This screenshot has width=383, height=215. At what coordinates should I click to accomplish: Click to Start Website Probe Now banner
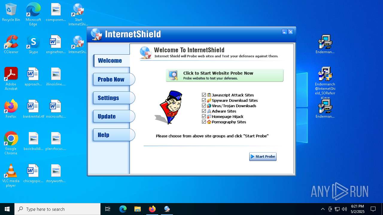pos(225,75)
